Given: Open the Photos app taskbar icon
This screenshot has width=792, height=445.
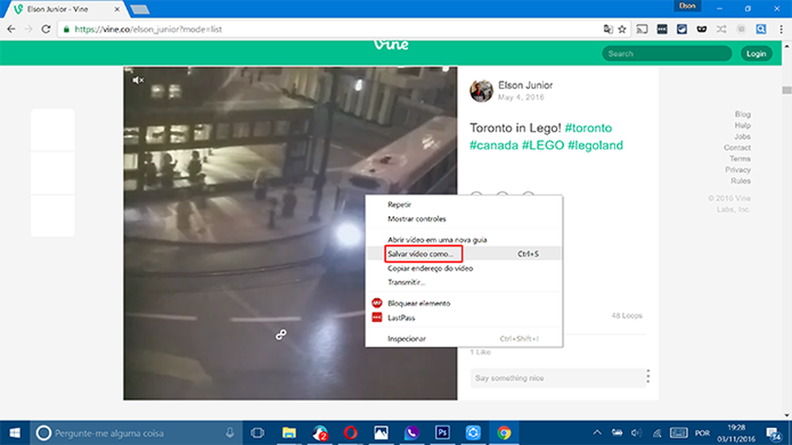Looking at the screenshot, I should tap(381, 433).
